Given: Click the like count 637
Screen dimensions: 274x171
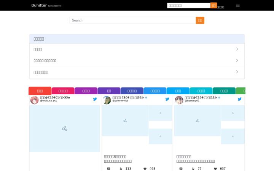Looking at the screenshot, I should click(x=223, y=169).
